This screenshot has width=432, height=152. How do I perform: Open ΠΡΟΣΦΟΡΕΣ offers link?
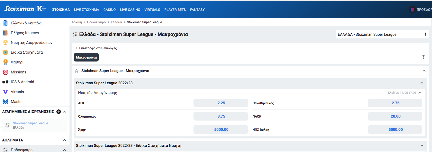(424, 9)
